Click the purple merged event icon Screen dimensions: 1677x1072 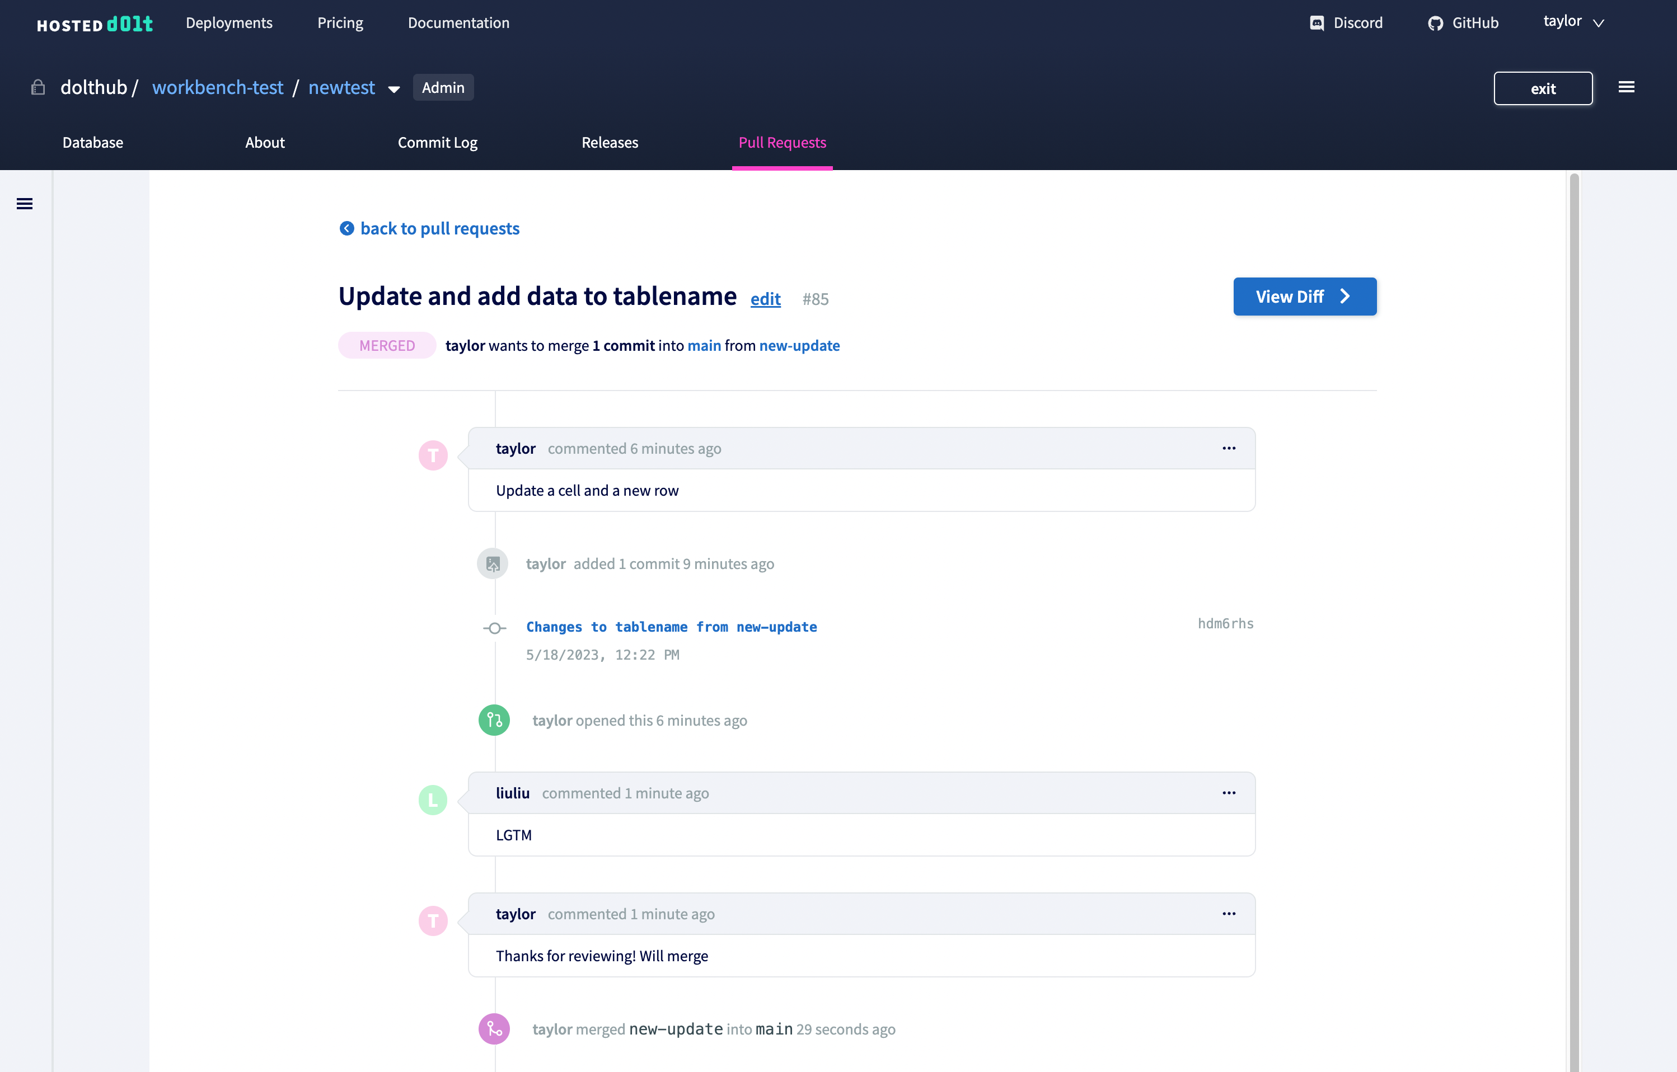pyautogui.click(x=494, y=1028)
